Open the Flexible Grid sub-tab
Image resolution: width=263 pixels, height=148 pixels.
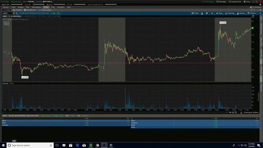click(x=30, y=10)
